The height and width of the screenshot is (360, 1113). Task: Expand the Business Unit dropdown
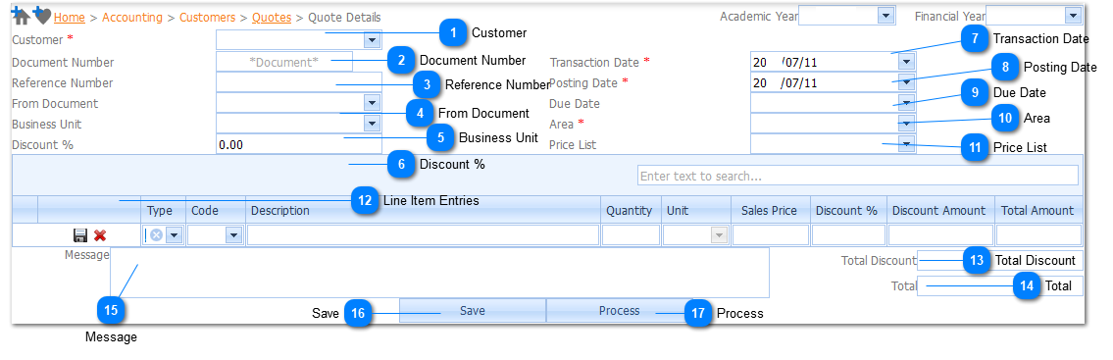(x=372, y=124)
